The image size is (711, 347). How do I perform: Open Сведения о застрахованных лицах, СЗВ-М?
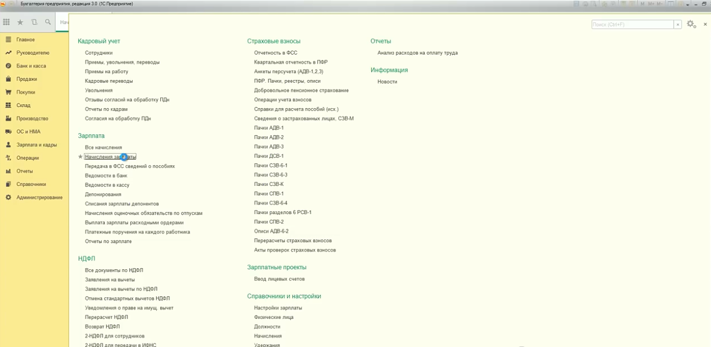304,119
